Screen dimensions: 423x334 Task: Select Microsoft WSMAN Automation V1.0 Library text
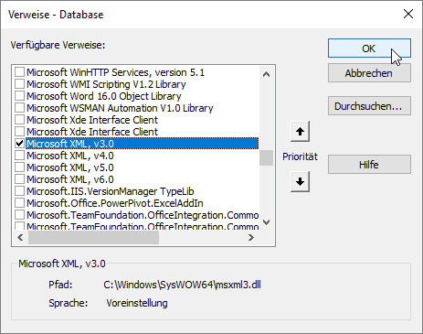coord(120,108)
